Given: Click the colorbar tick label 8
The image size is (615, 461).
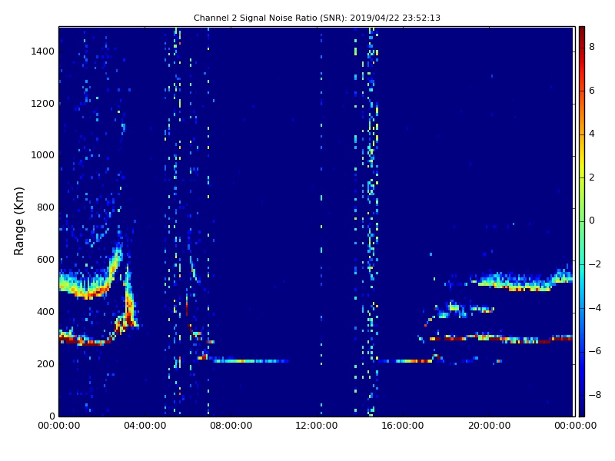Looking at the screenshot, I should pyautogui.click(x=592, y=47).
